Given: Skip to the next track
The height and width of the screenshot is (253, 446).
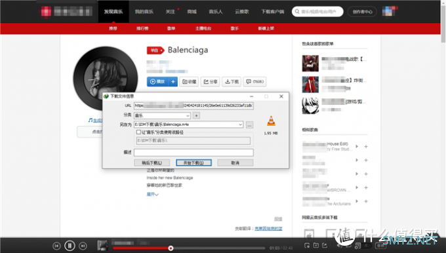Looking at the screenshot, I should (83, 246).
